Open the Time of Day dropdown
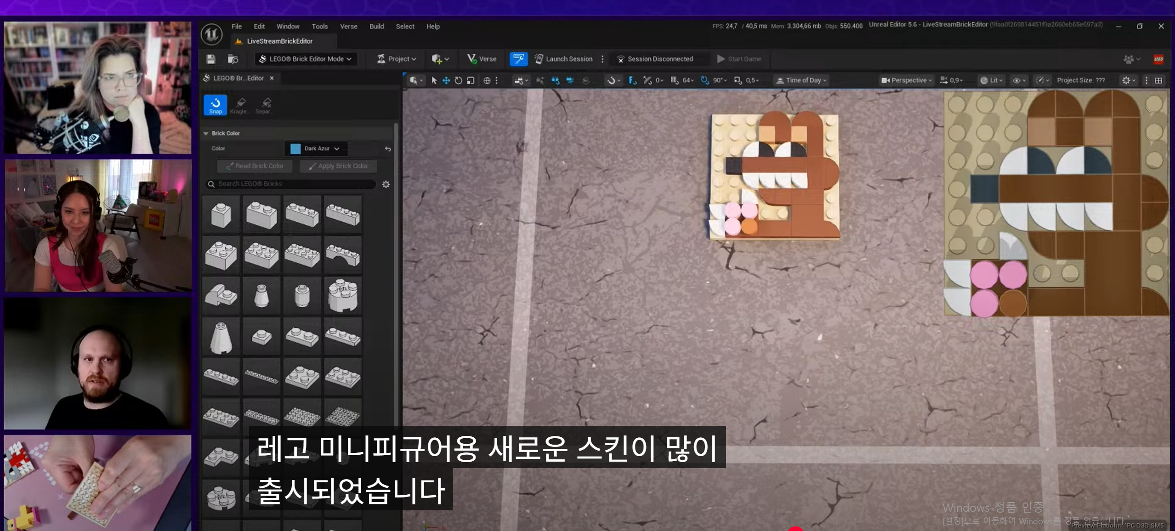This screenshot has height=531, width=1175. point(802,80)
